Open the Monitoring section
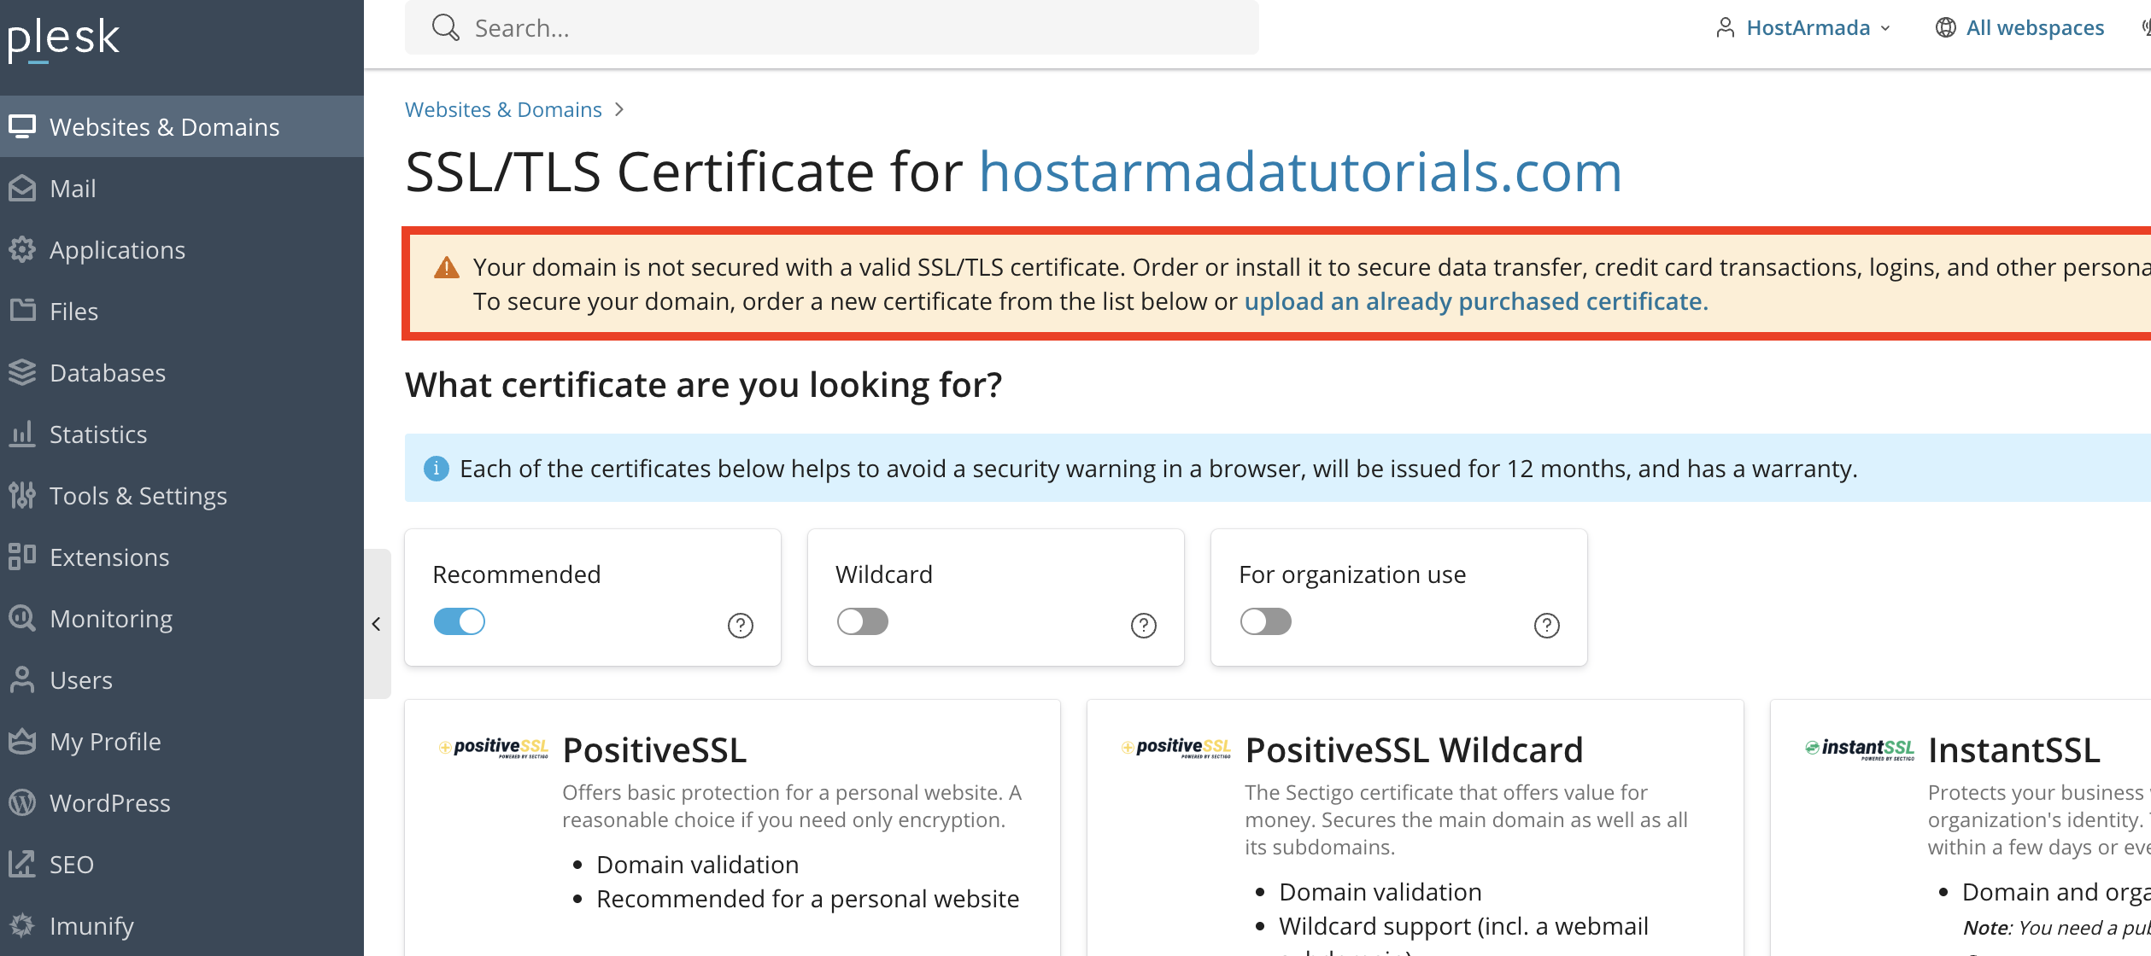2151x956 pixels. coord(111,618)
